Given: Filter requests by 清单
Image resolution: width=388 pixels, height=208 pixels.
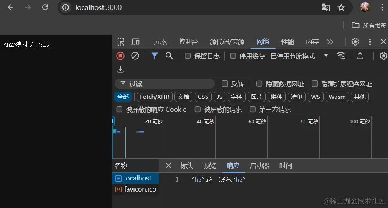Looking at the screenshot, I should [296, 97].
